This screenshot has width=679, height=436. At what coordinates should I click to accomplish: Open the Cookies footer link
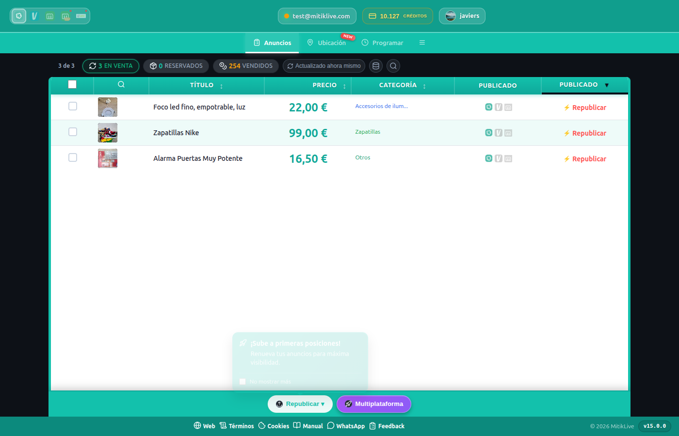[274, 426]
